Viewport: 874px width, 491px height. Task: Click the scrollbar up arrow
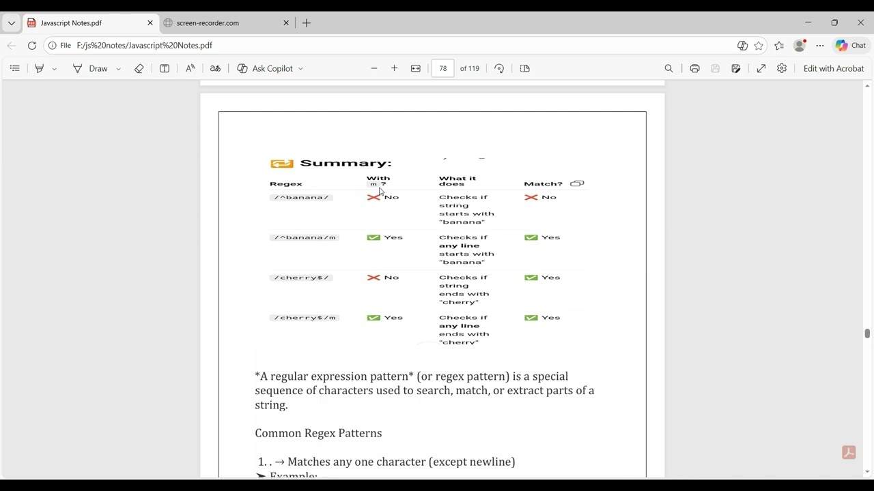pos(867,86)
